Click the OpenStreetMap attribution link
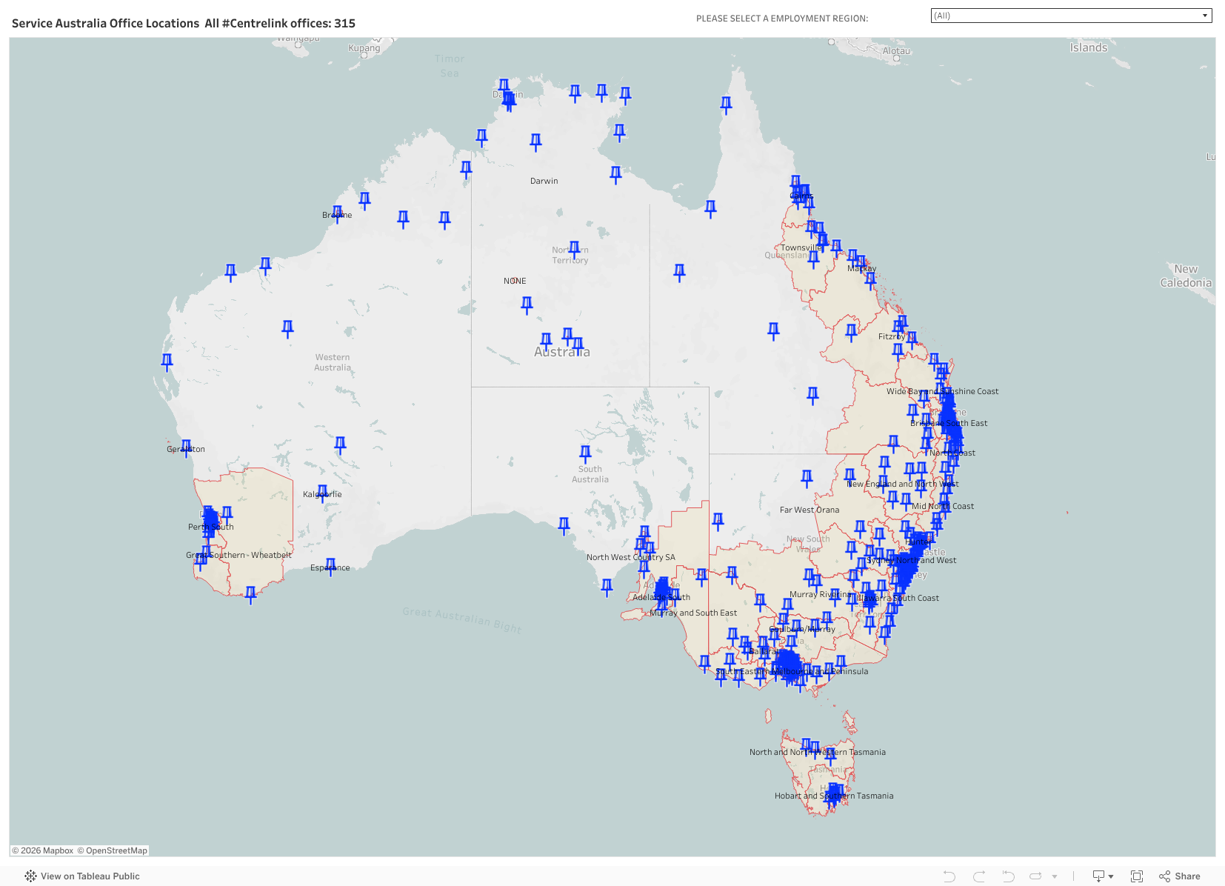Screen dimensions: 1225x886 [x=113, y=850]
